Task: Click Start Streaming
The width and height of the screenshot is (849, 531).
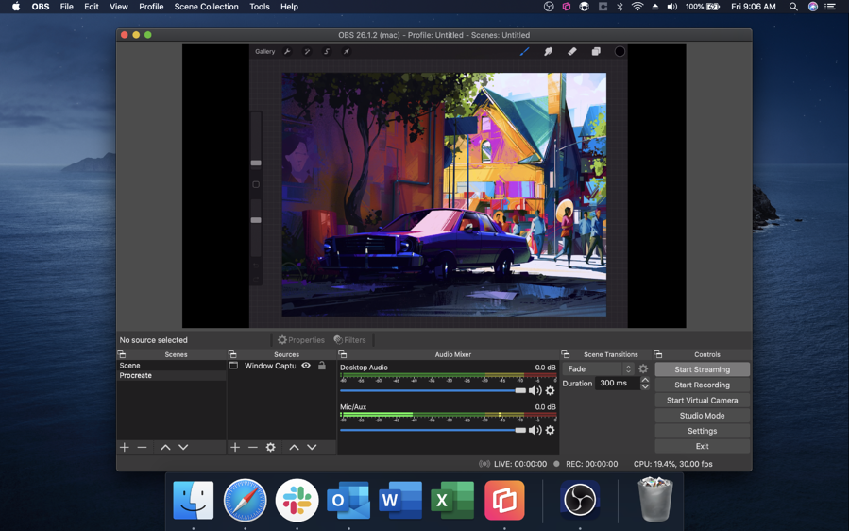Action: click(703, 369)
